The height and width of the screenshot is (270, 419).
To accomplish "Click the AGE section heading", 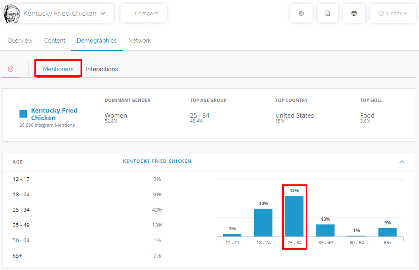I will pos(17,162).
